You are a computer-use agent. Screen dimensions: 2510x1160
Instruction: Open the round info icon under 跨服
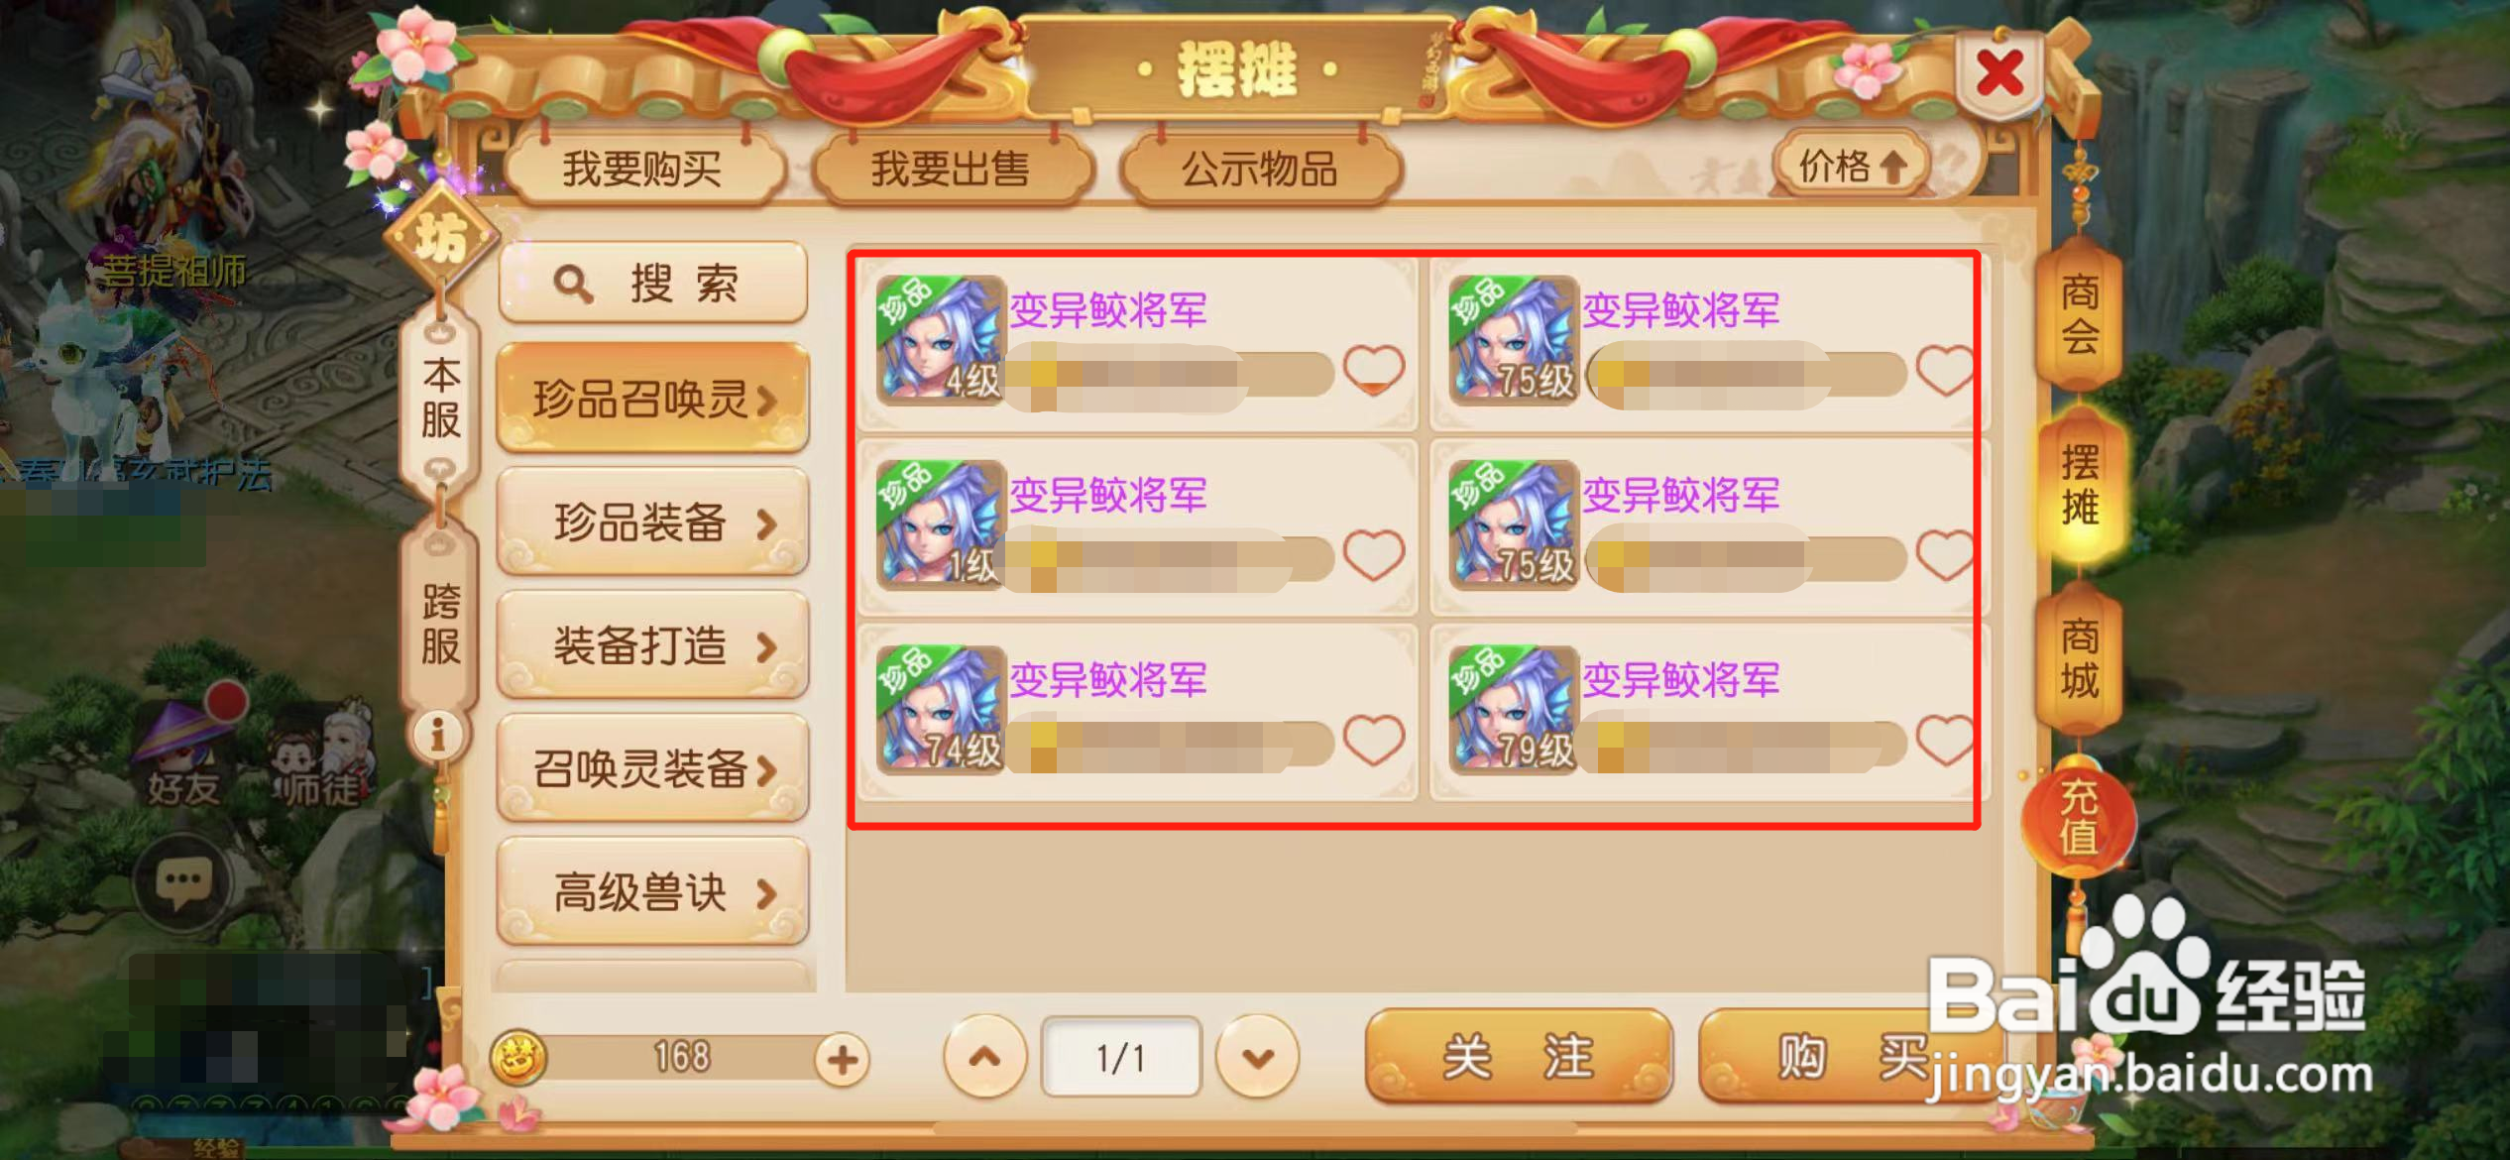click(436, 736)
